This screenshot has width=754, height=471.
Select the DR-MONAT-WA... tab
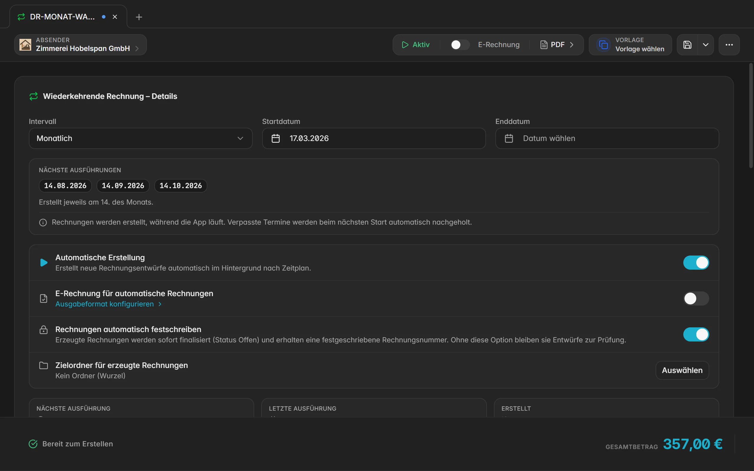(68, 17)
